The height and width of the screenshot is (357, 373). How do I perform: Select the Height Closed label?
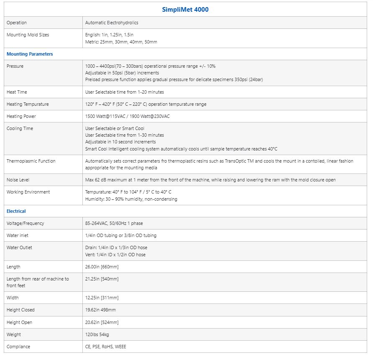click(x=20, y=310)
